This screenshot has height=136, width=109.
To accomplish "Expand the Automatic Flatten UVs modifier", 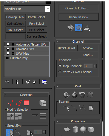I will click(x=13, y=44).
